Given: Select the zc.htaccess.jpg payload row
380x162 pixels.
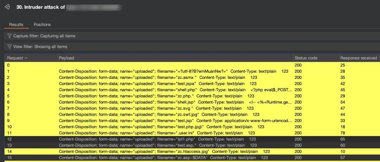Looking at the screenshot, I should pyautogui.click(x=192, y=151).
